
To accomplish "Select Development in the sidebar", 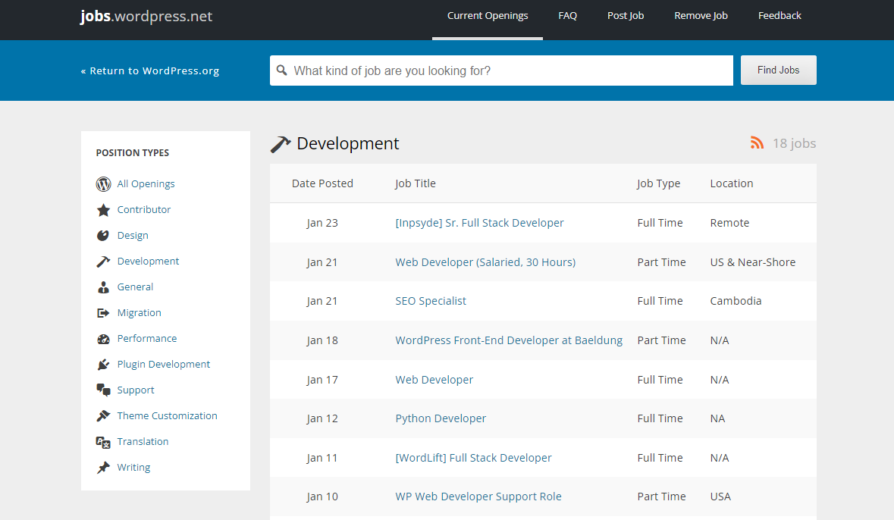I will 148,261.
